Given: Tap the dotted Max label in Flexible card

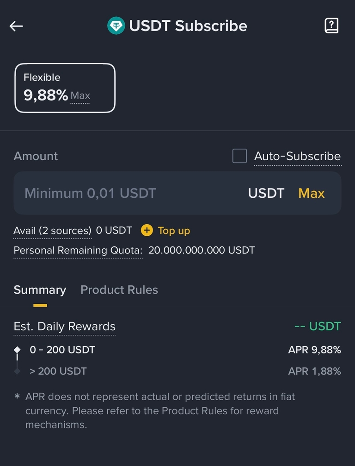Looking at the screenshot, I should (80, 96).
